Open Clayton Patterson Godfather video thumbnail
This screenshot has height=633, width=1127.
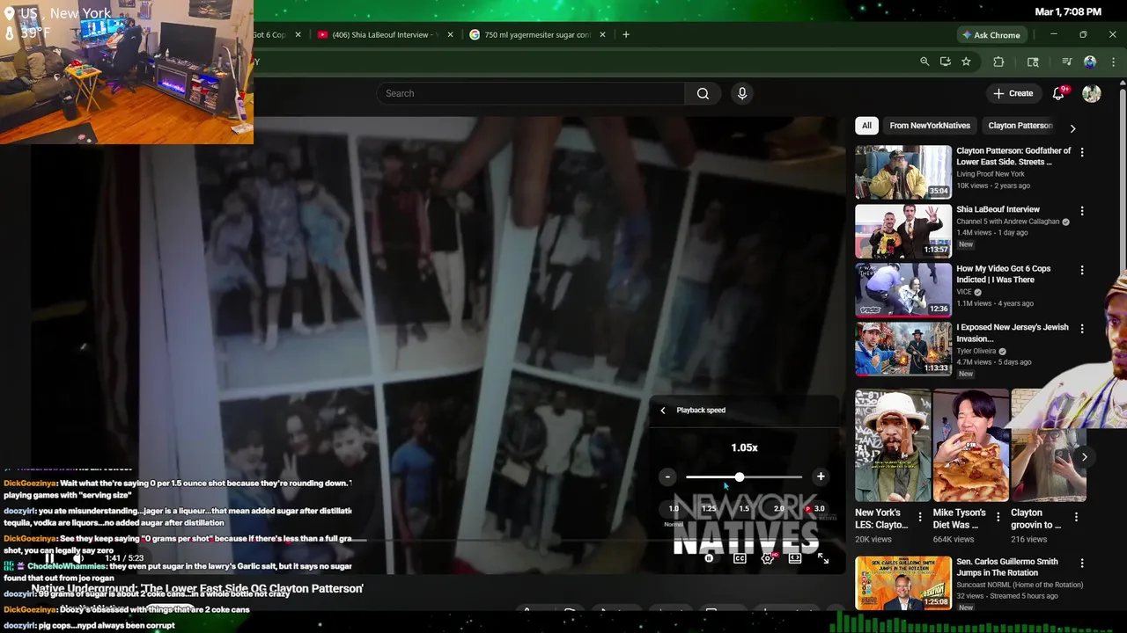coord(903,172)
